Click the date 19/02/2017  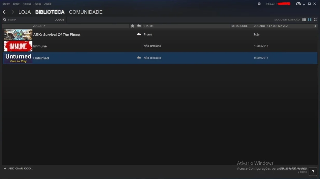tap(261, 46)
